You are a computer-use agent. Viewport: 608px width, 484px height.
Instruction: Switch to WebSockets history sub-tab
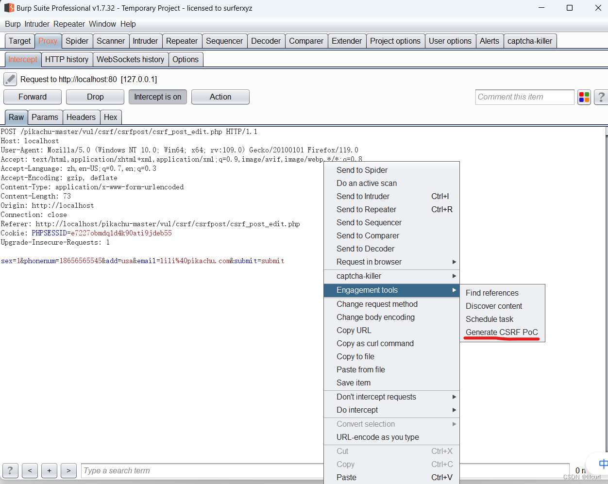coord(130,59)
